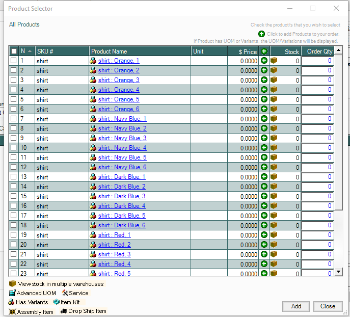Click add icon for shirt : Navy Blue, 4
The image size is (350, 317).
pyautogui.click(x=264, y=148)
